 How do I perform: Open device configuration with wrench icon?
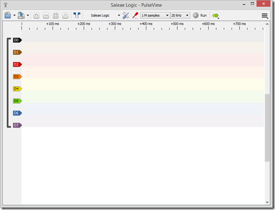tap(126, 16)
